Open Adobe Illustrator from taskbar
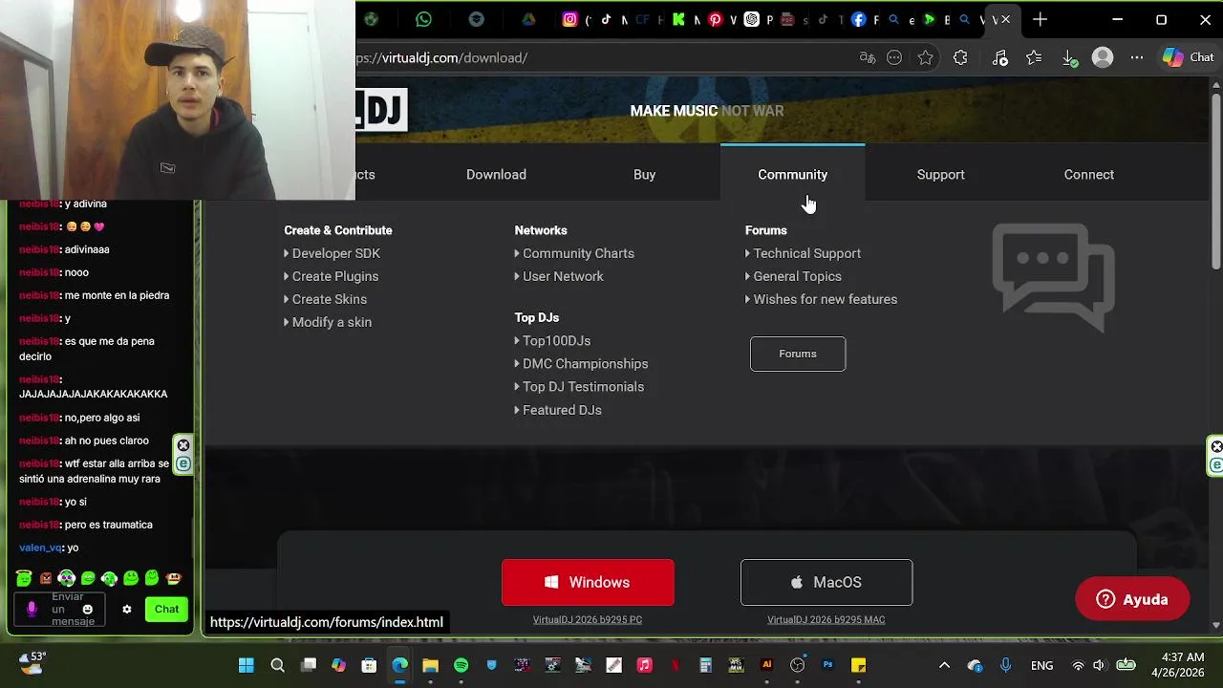 click(766, 665)
